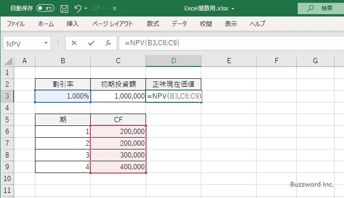Open the ヘルプ tab
Screen dimensions: 344x198
[258, 24]
